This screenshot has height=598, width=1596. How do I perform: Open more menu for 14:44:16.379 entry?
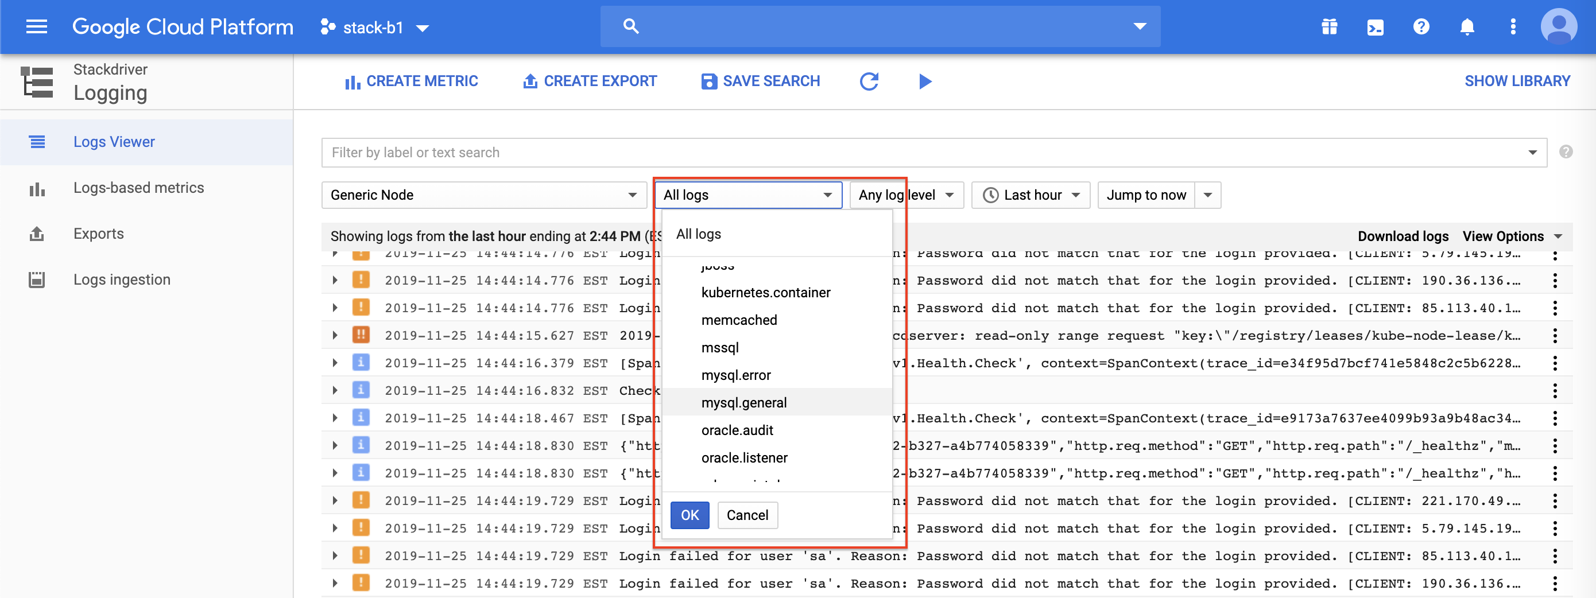pyautogui.click(x=1555, y=363)
